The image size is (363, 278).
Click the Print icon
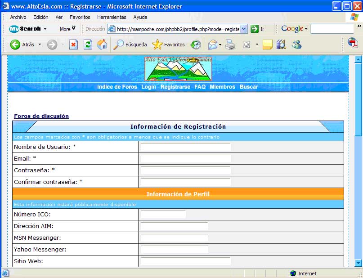click(x=230, y=45)
